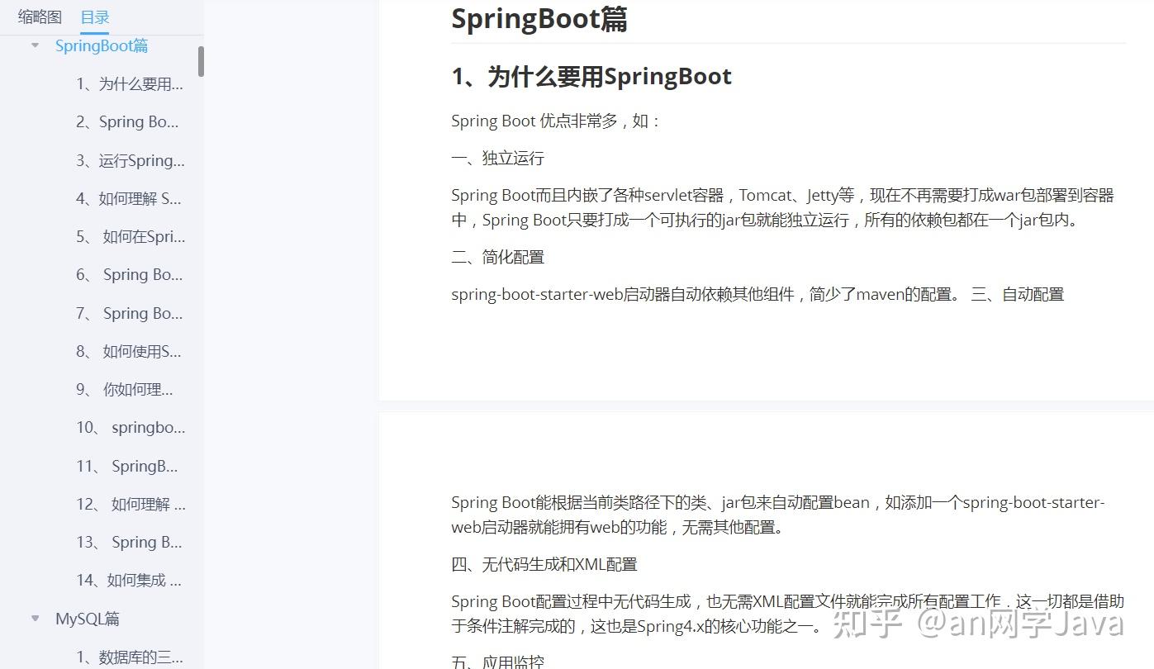Switch to the 目录 contents tab
Screen dimensions: 1154x669
tap(94, 17)
